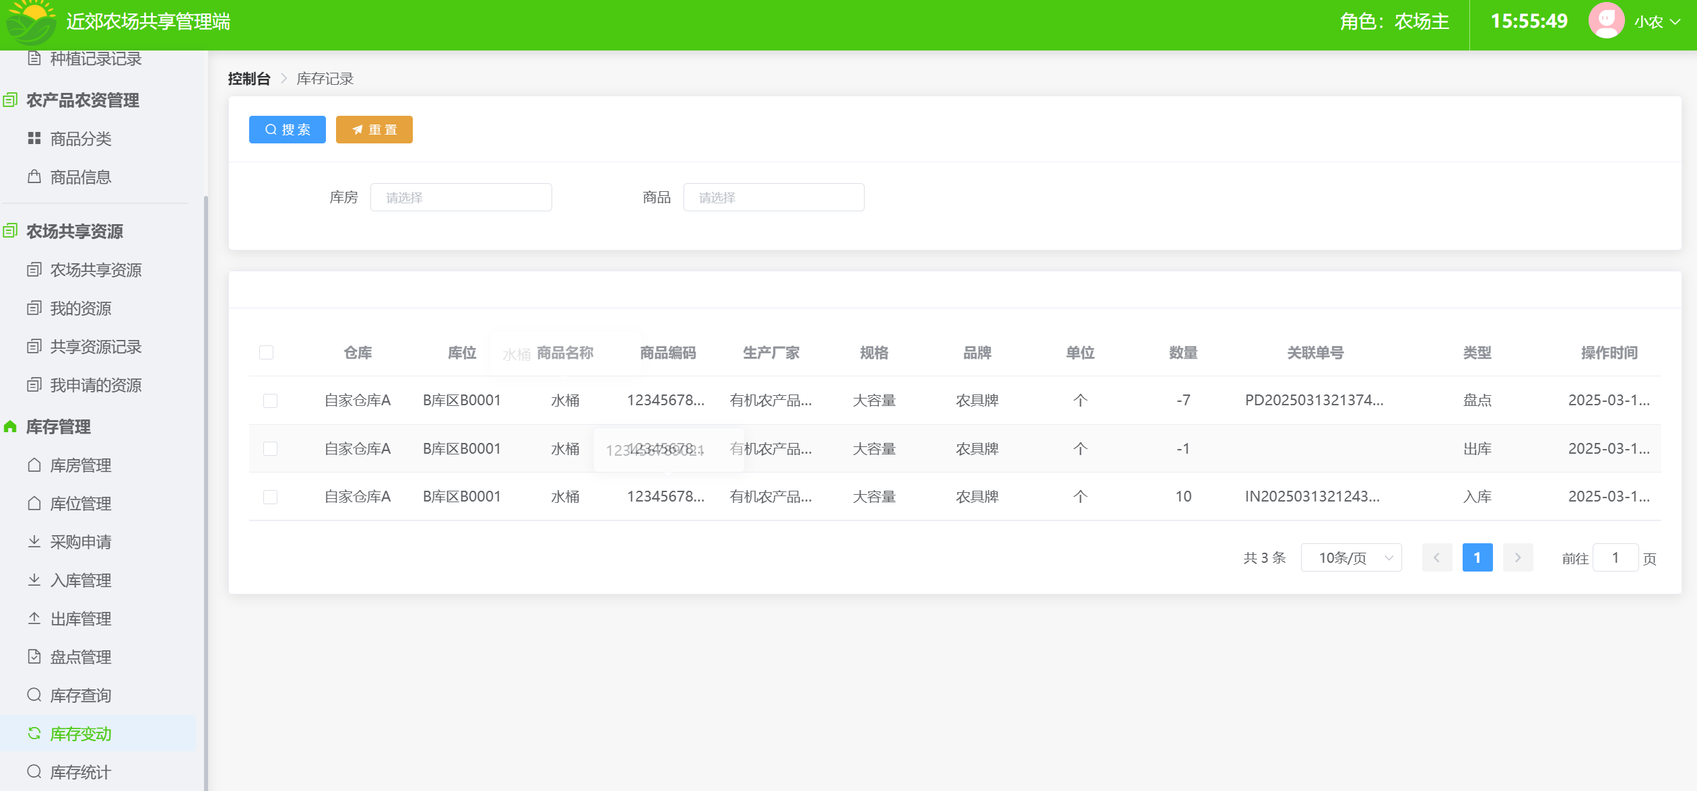
Task: Open 我的资源 page
Action: click(x=81, y=309)
